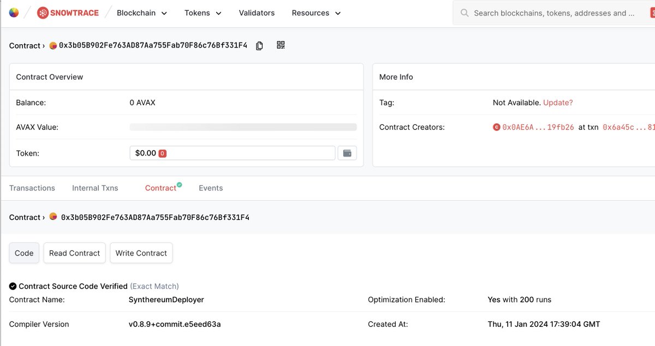Click the Contract Creators label

[412, 127]
